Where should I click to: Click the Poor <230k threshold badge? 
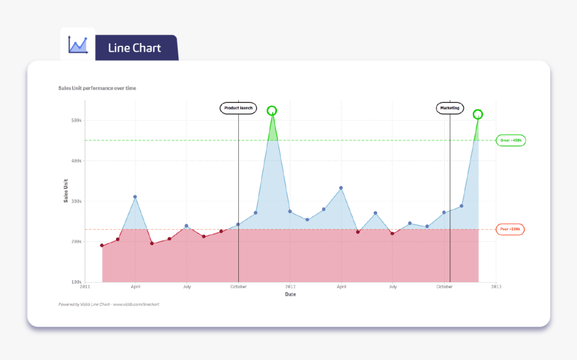(x=510, y=229)
